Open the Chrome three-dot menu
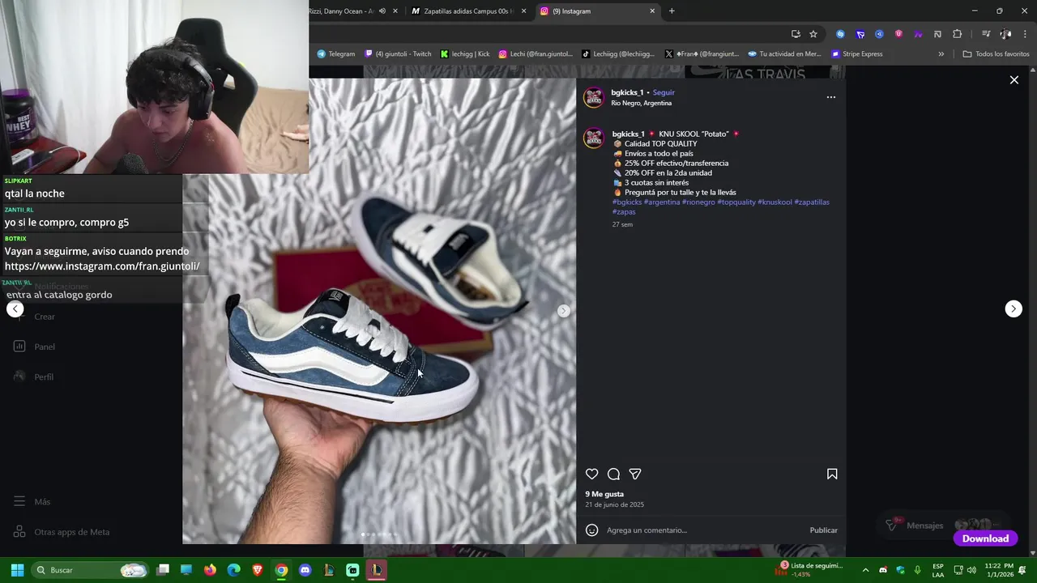1037x583 pixels. (x=1025, y=34)
